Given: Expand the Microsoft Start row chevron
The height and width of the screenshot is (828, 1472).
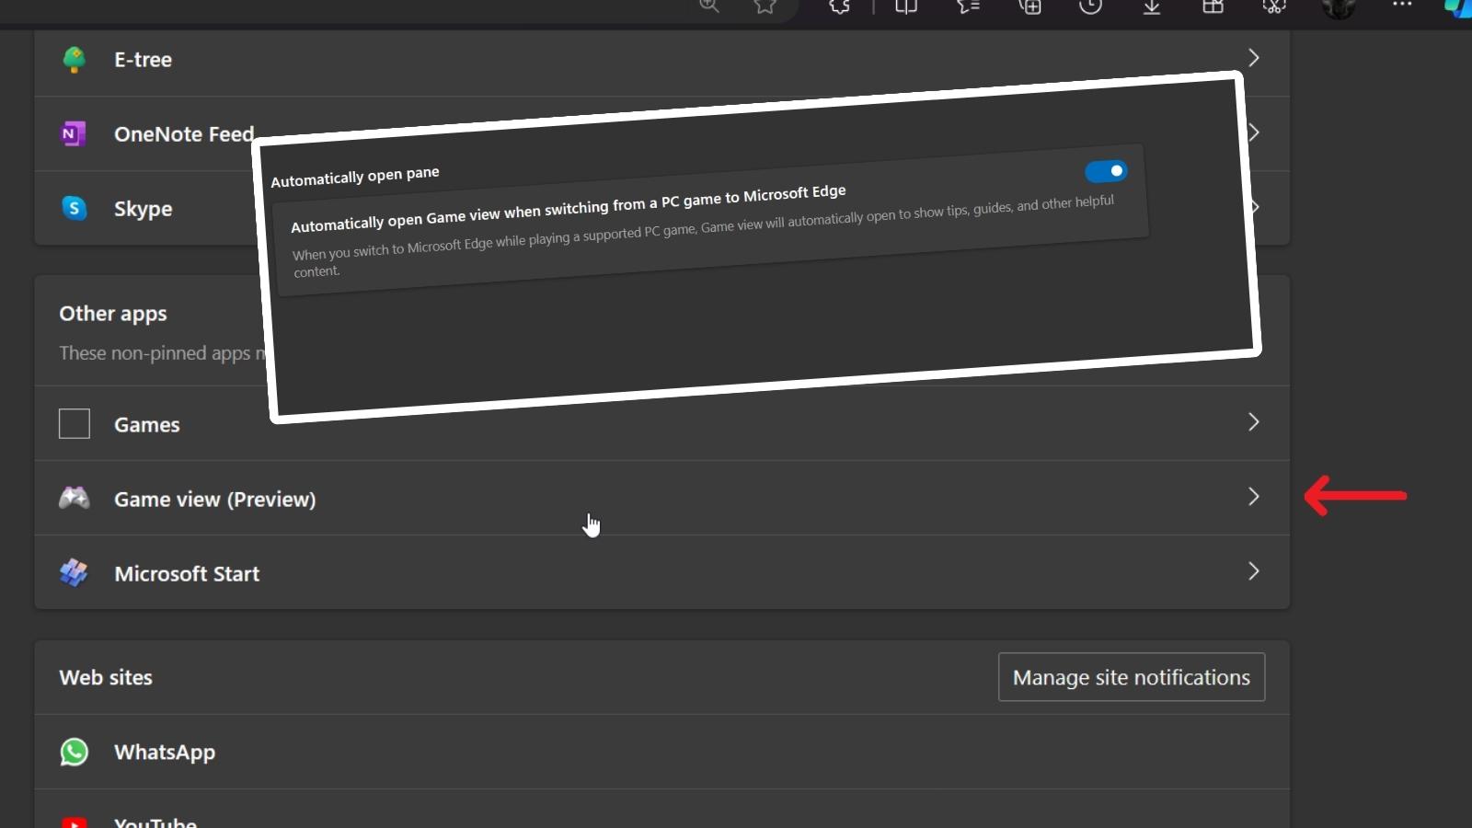Looking at the screenshot, I should click(x=1253, y=571).
